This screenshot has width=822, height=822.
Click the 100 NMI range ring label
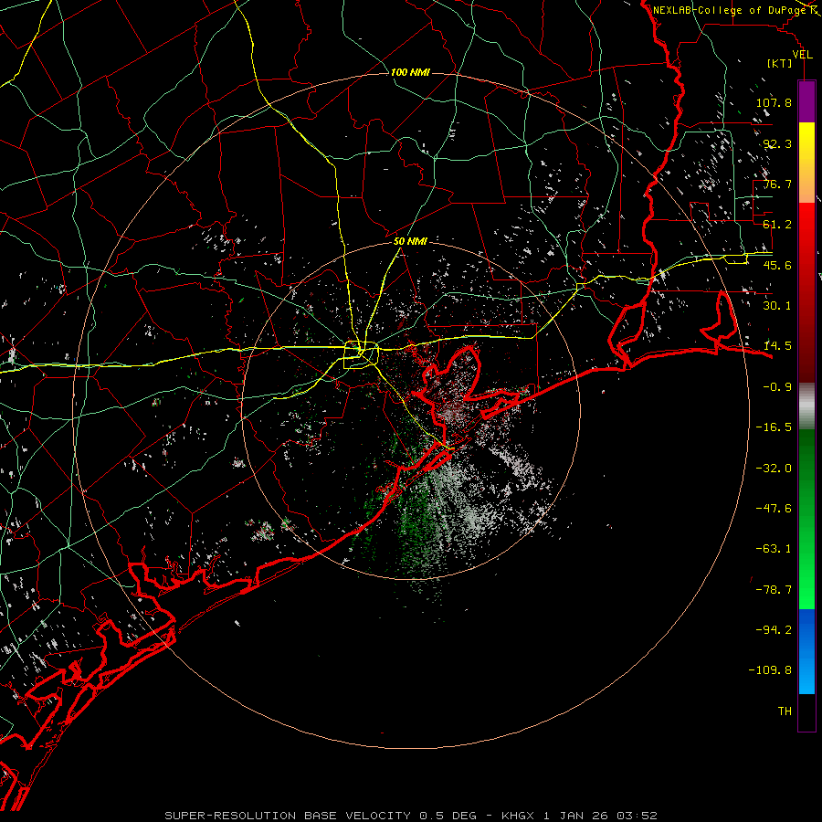pos(410,72)
